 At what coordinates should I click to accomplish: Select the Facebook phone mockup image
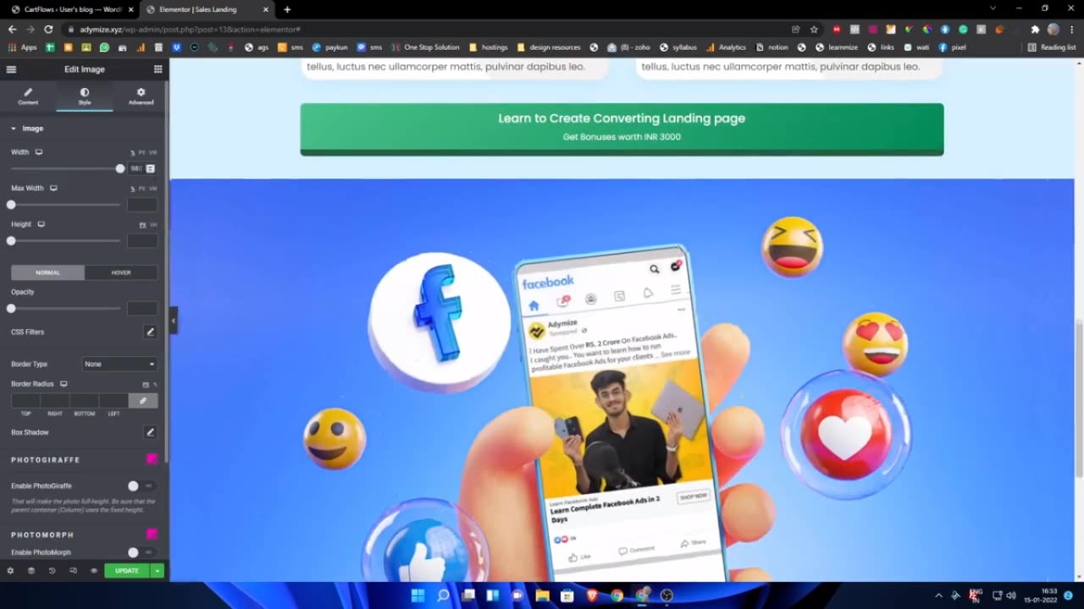click(622, 381)
